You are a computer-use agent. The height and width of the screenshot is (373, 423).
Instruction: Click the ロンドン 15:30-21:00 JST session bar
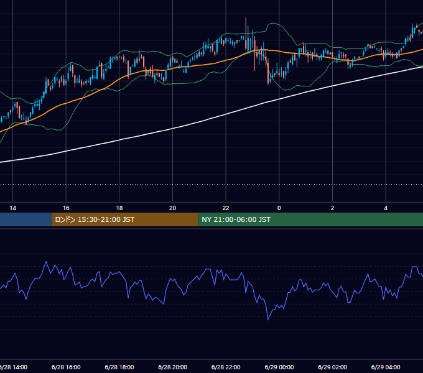[124, 219]
